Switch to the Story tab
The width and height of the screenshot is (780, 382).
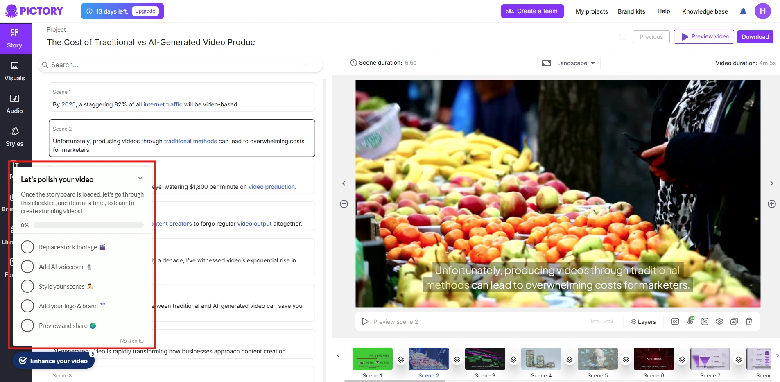(15, 38)
